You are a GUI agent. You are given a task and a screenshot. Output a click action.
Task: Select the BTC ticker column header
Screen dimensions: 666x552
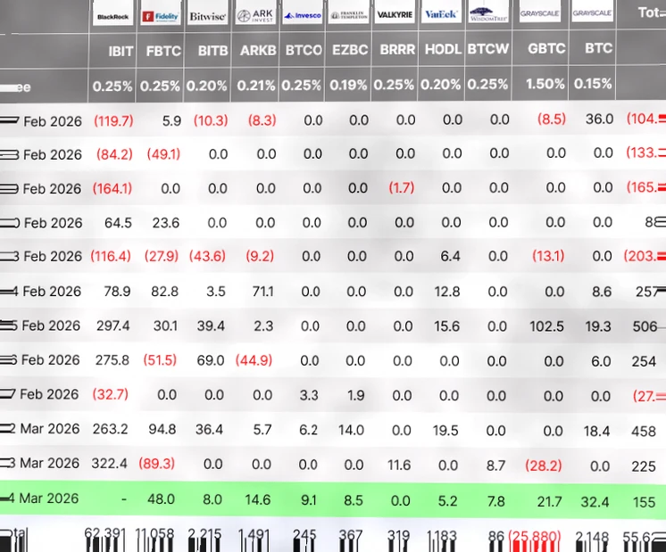pyautogui.click(x=598, y=48)
